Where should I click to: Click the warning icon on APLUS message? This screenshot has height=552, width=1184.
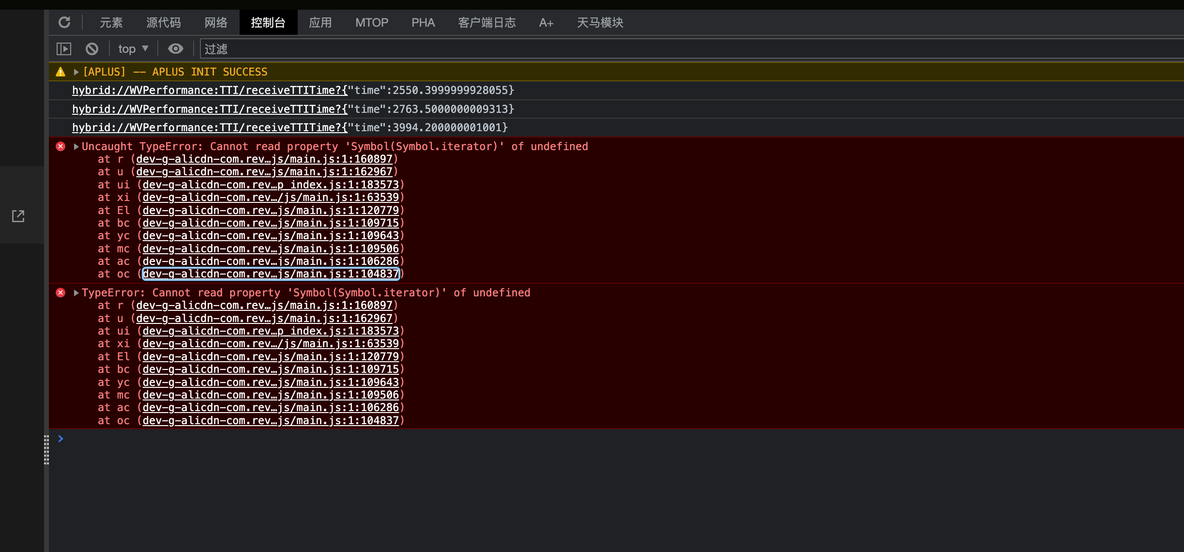pos(60,71)
